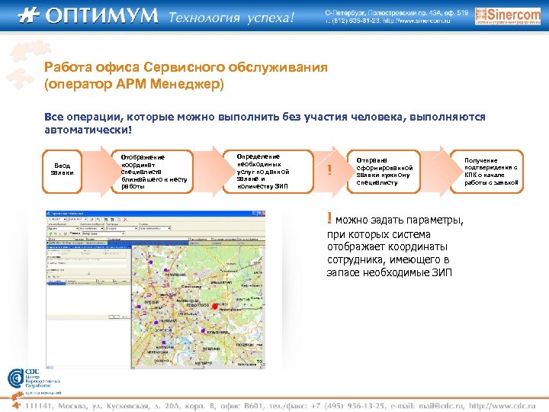
Task: Close the embedded application window
Action: (x=262, y=213)
